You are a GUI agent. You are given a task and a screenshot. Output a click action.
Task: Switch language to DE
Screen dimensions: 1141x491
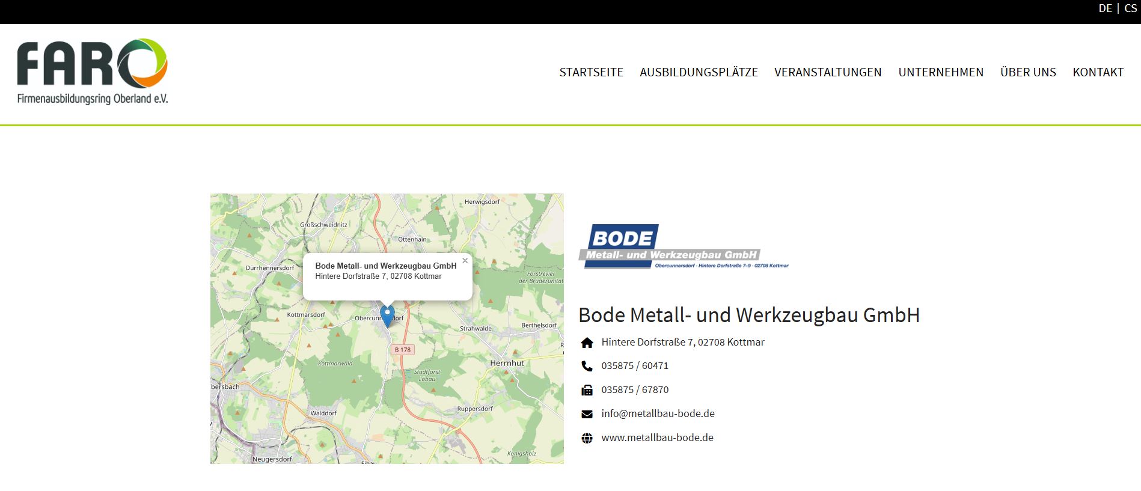pos(1105,8)
